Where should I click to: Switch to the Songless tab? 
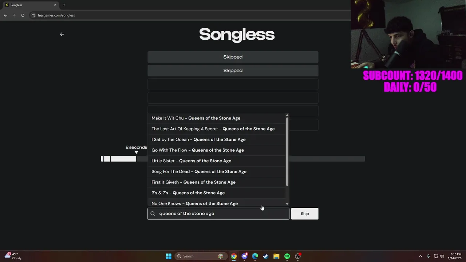click(x=31, y=5)
